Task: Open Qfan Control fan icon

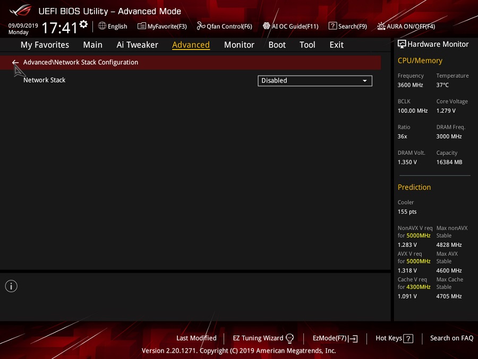Action: coord(201,26)
